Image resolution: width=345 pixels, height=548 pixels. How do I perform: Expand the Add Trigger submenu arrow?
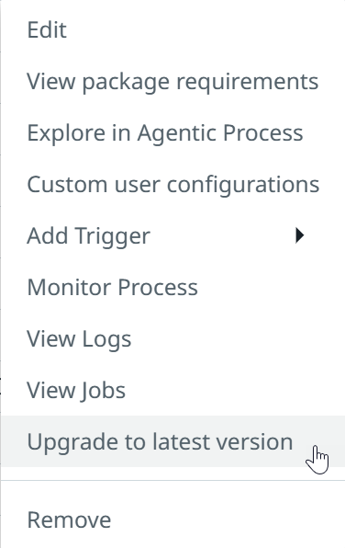(x=299, y=235)
